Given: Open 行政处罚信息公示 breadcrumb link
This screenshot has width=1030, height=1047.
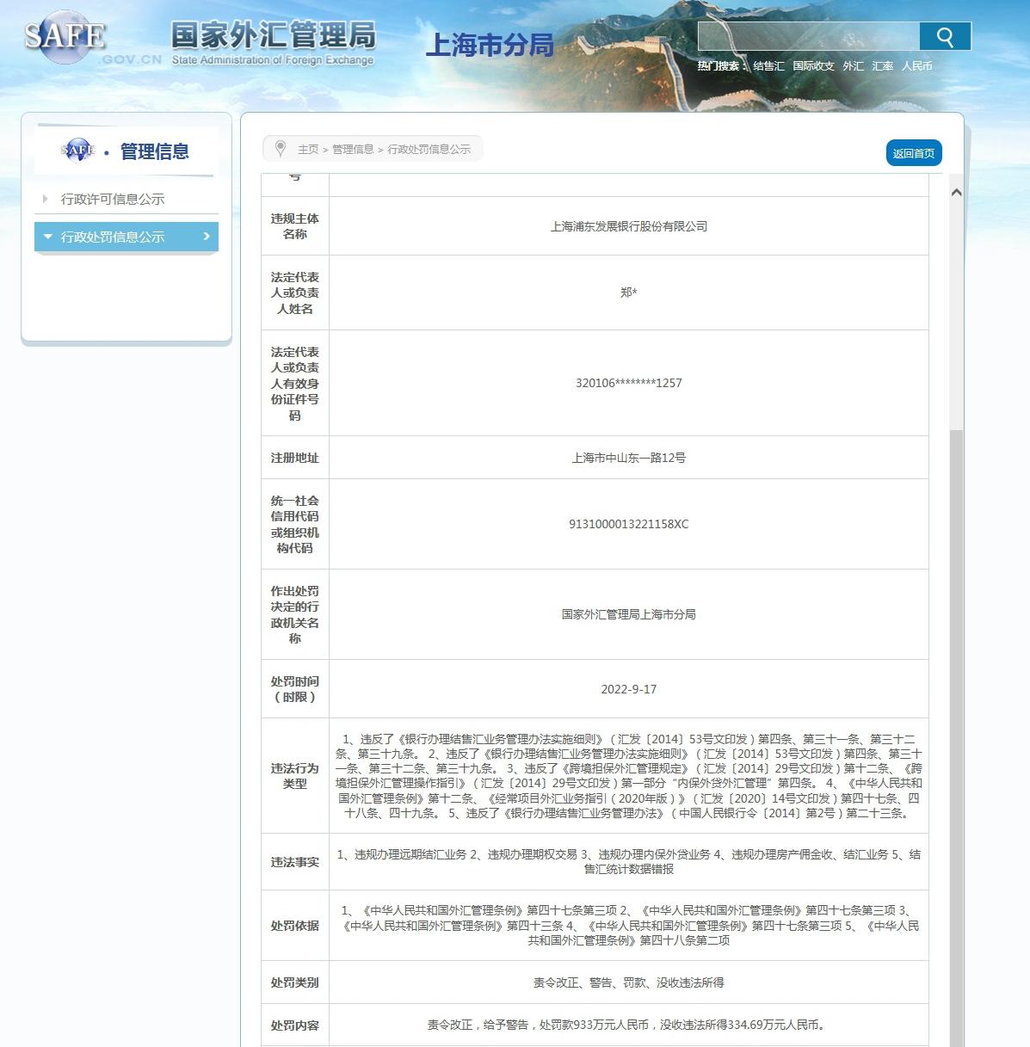Looking at the screenshot, I should (x=429, y=149).
